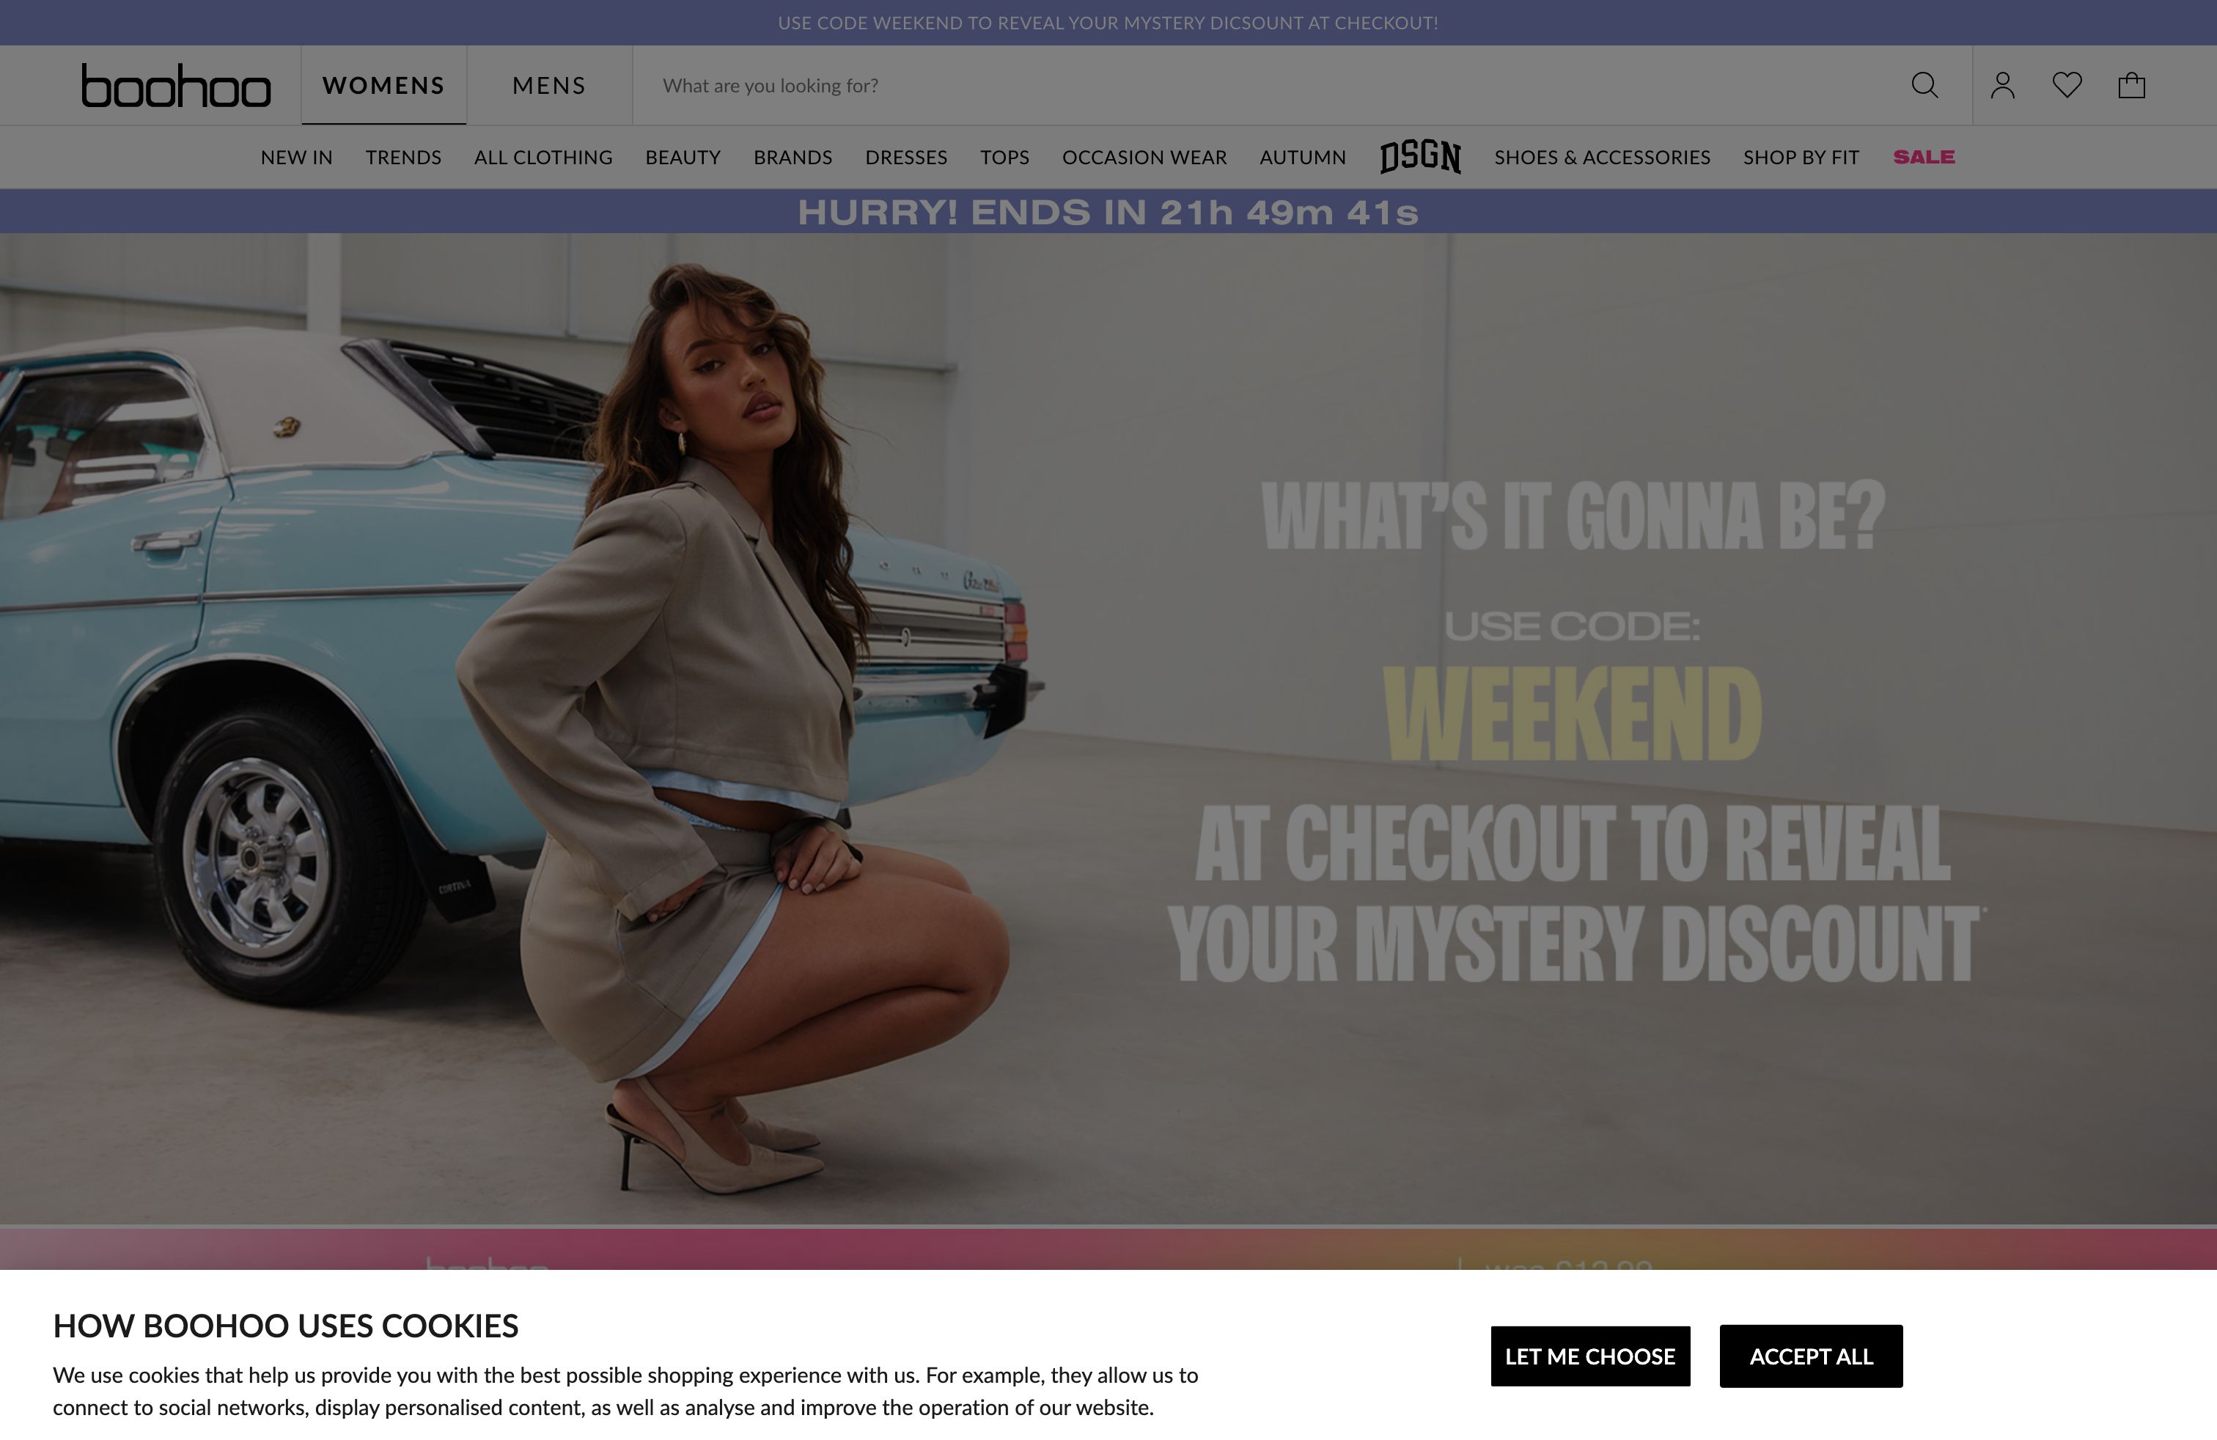The height and width of the screenshot is (1440, 2217).
Task: Click the mystery discount hero image
Action: (1108, 728)
